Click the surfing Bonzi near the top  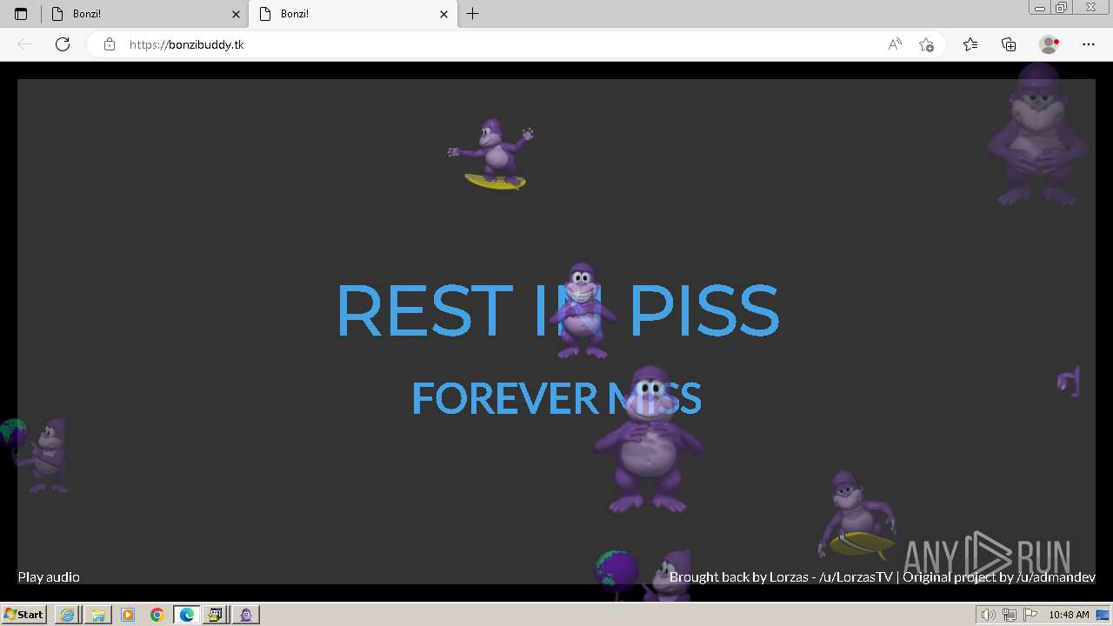(x=493, y=154)
